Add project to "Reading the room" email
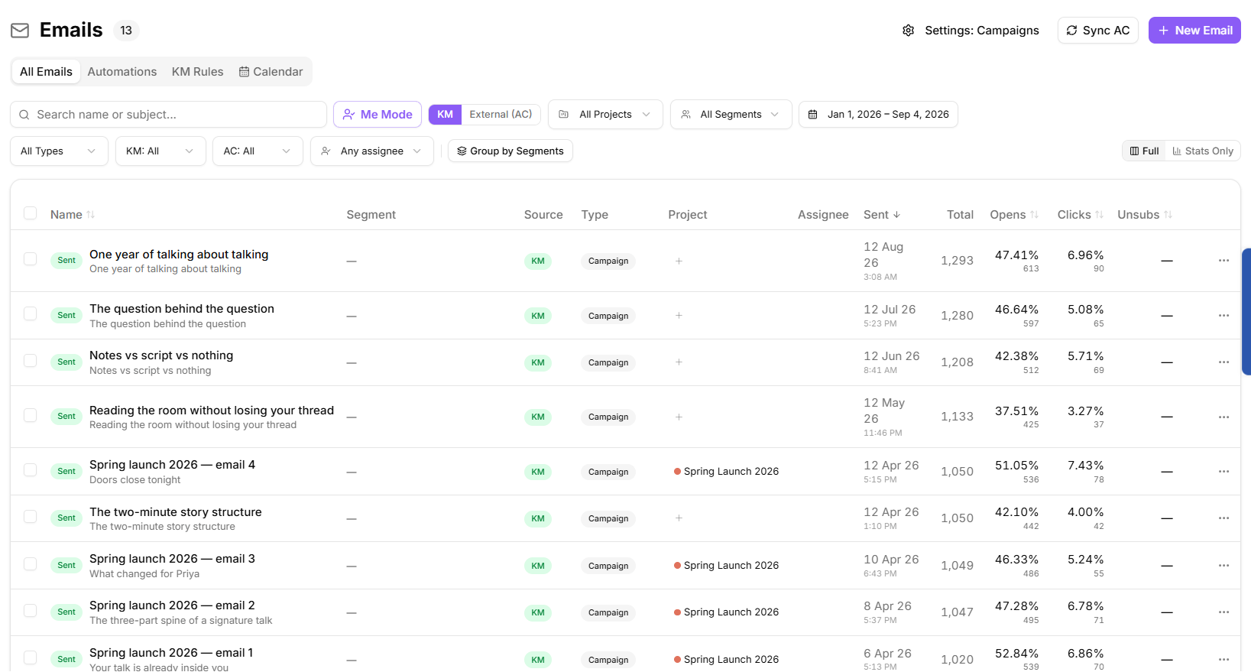1251x672 pixels. point(679,417)
